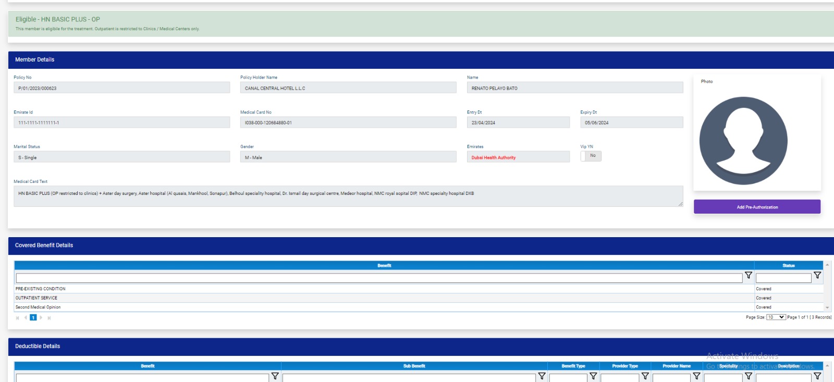The height and width of the screenshot is (382, 834).
Task: Click Provider Name column filter icon
Action: coord(696,376)
